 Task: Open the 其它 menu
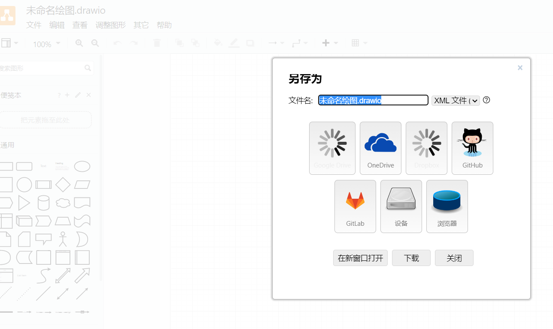(x=141, y=25)
